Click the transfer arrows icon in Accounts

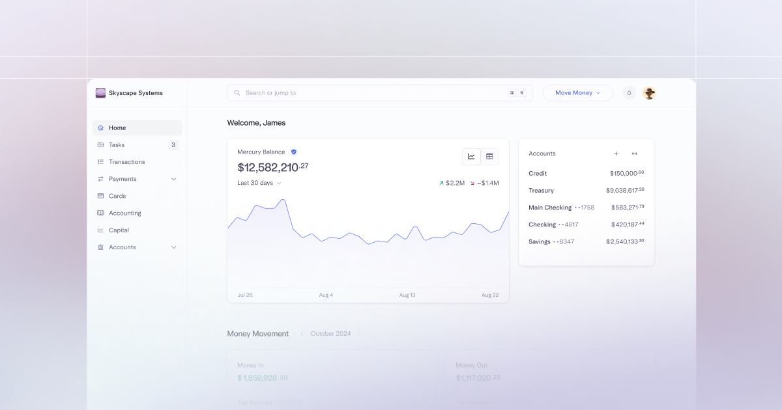point(634,154)
